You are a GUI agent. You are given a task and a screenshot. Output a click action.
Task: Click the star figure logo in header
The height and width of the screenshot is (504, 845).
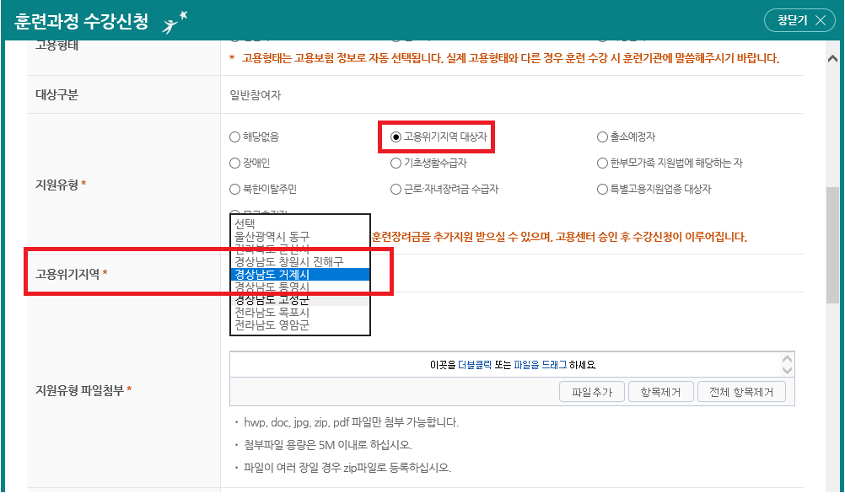tap(175, 22)
